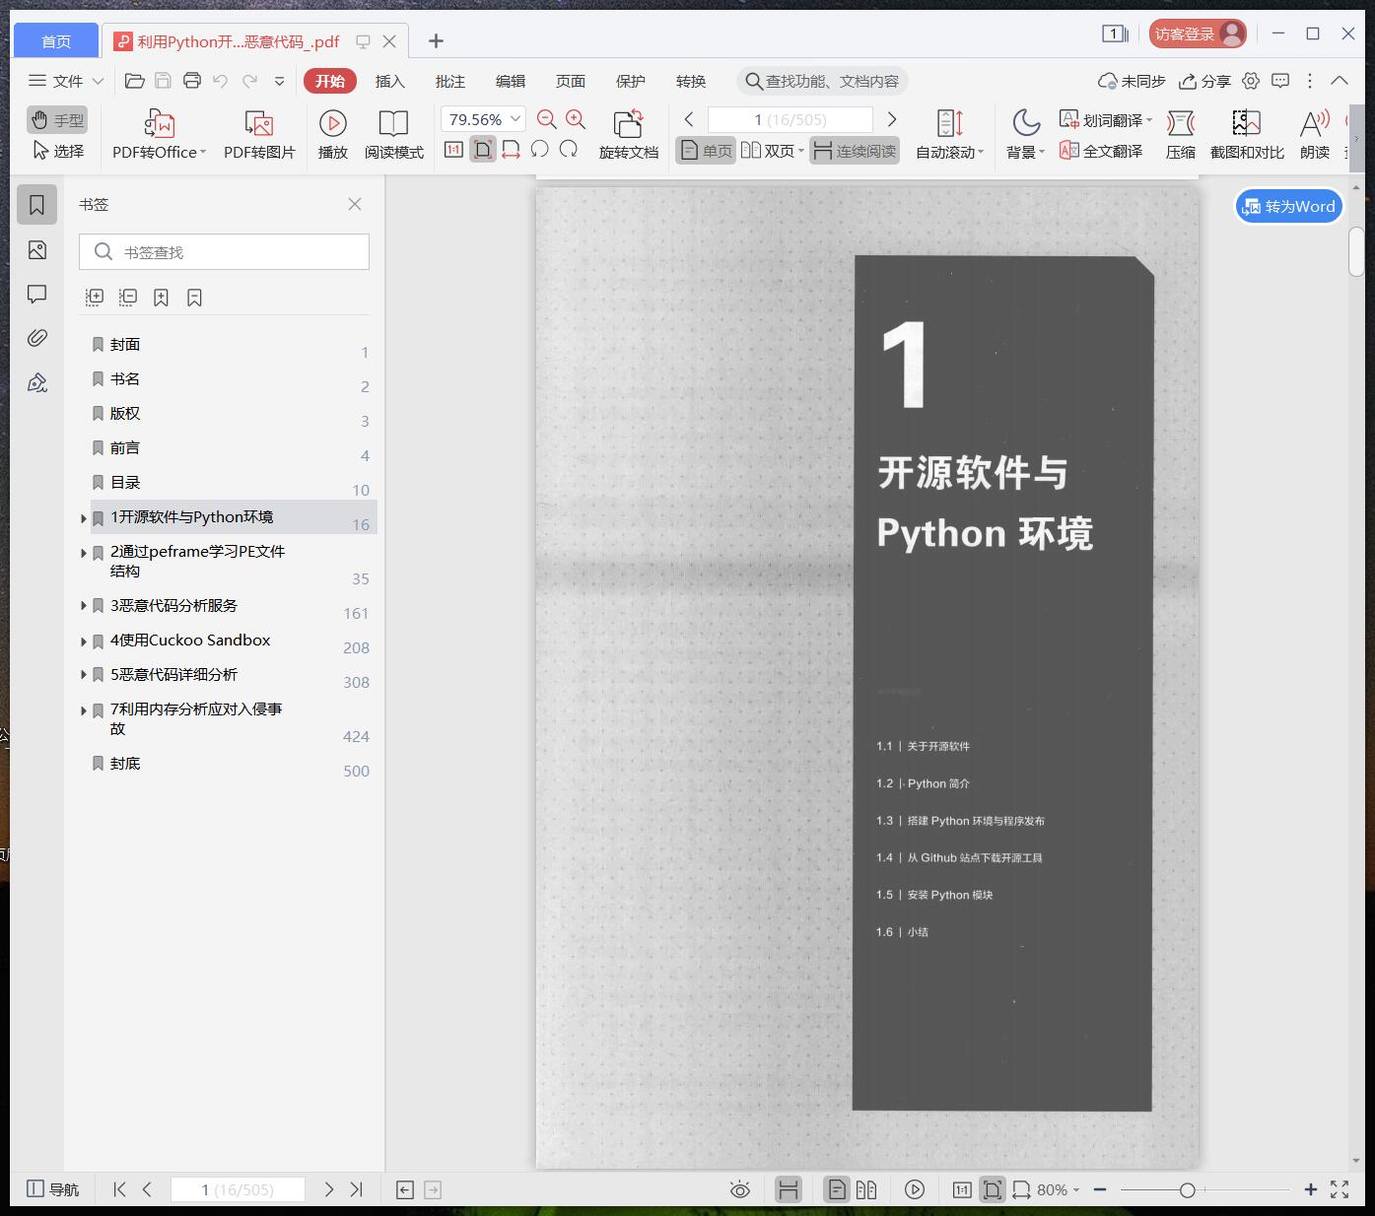Screen dimensions: 1375x1216
Task: Close the bookmark panel
Action: coord(355,204)
